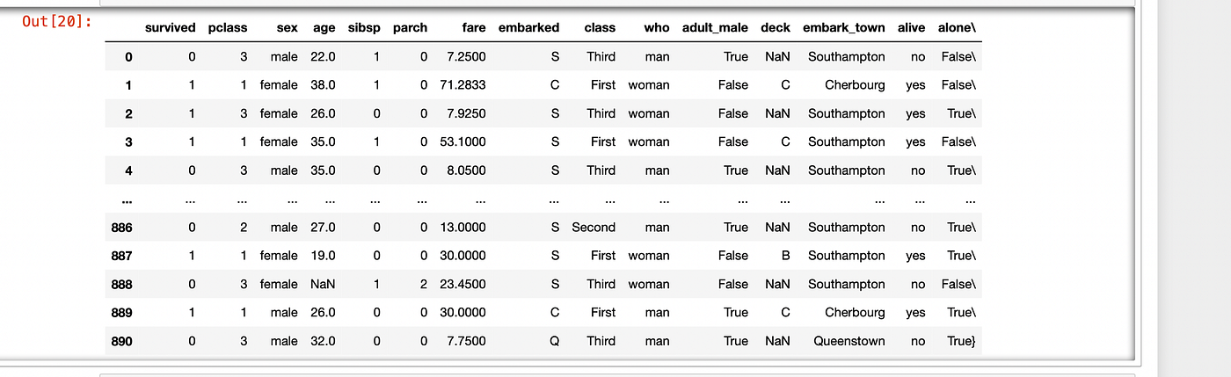Select row index 886
1231x377 pixels.
pos(121,227)
